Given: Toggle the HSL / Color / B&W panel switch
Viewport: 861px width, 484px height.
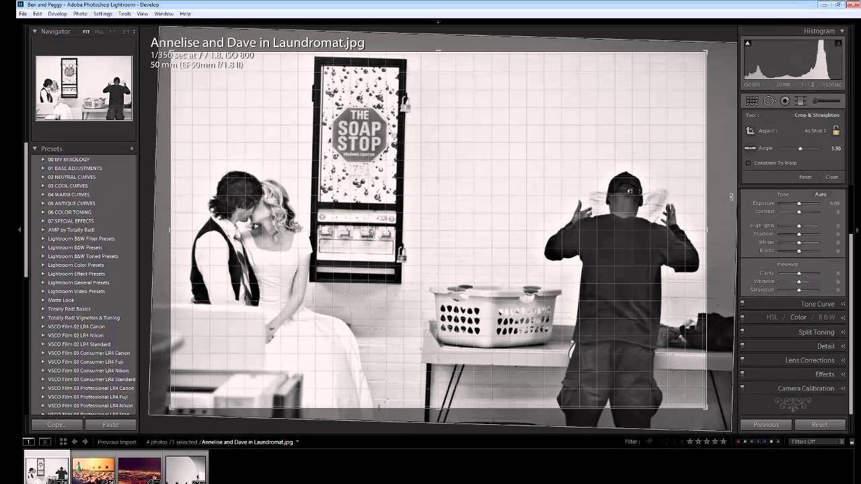Looking at the screenshot, I should pyautogui.click(x=743, y=317).
